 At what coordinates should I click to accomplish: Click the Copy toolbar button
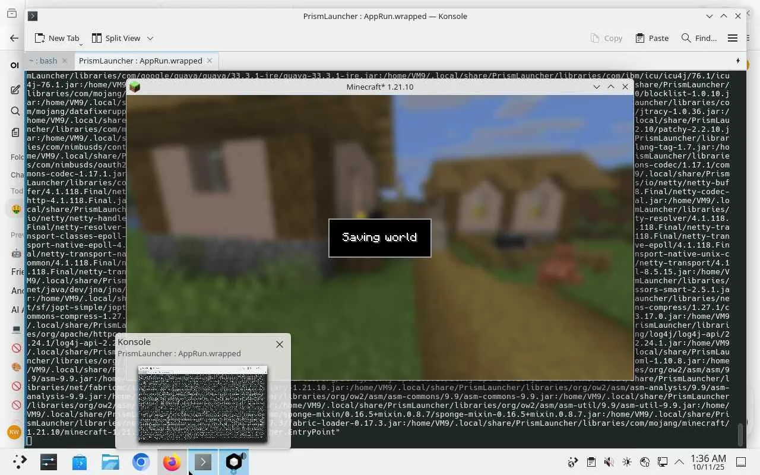pyautogui.click(x=606, y=38)
